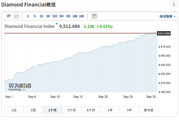Show the 1年 range tab
The width and height of the screenshot is (179, 123).
(110, 110)
